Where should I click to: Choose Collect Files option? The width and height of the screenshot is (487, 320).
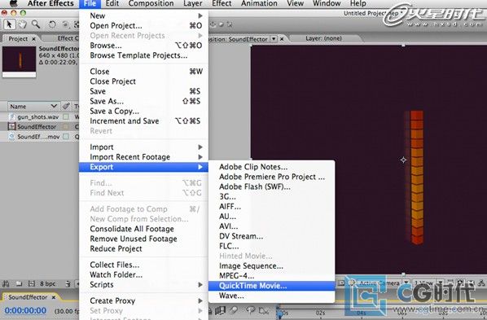tap(144, 265)
